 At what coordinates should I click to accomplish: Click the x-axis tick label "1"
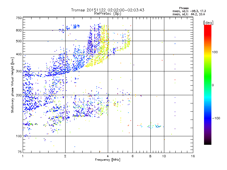tap(23, 156)
